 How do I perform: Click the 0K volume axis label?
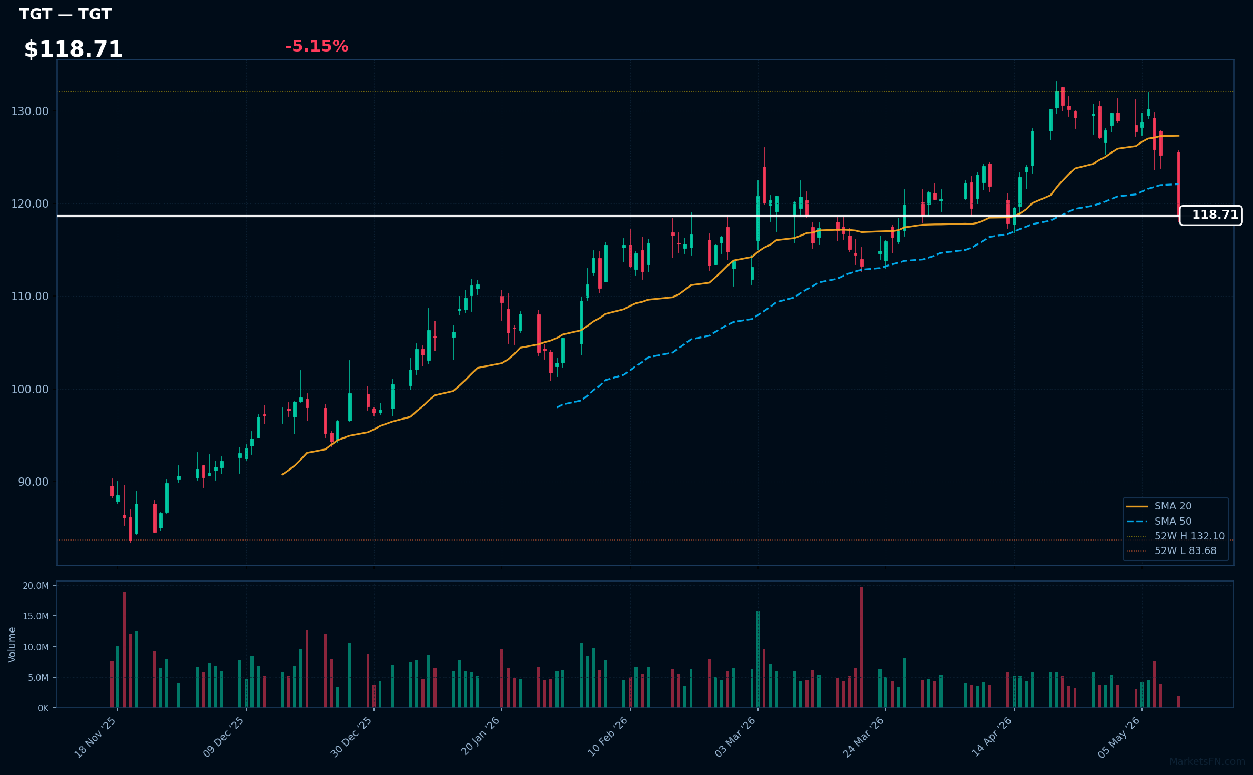[x=43, y=708]
